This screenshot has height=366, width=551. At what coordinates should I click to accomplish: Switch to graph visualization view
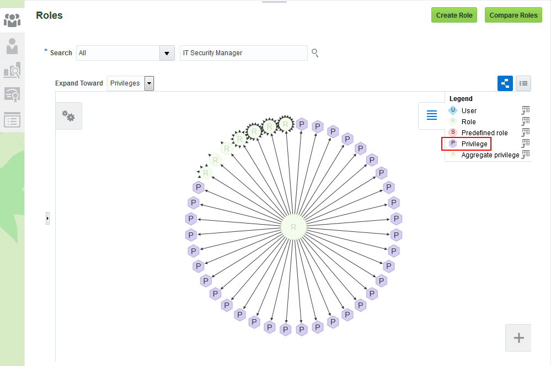(505, 83)
